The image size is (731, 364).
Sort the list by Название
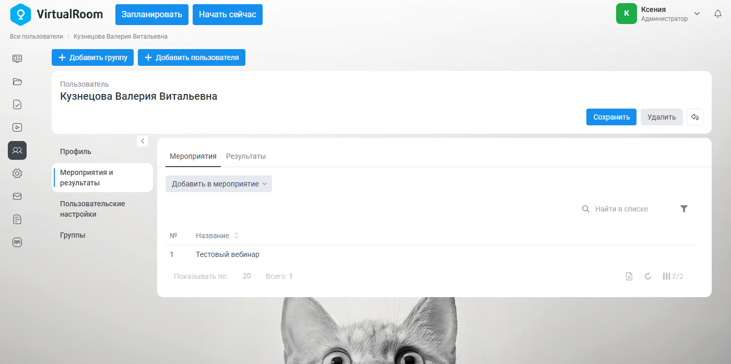[x=217, y=236]
